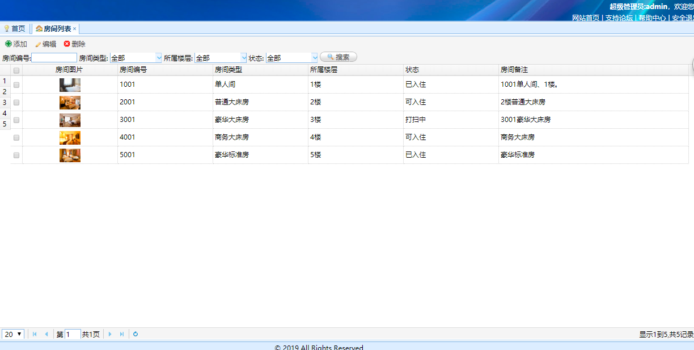The image size is (694, 350).
Task: Click the 房间备注 column header
Action: 593,70
